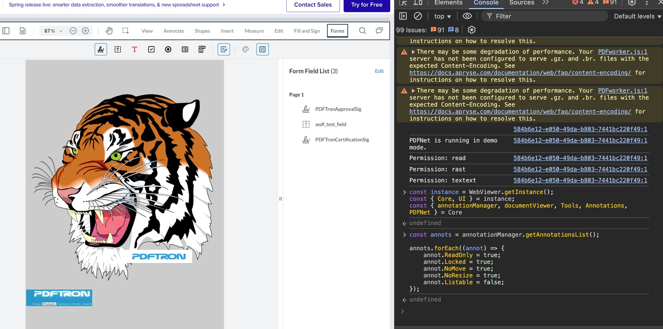Open the view controls page icon
This screenshot has width=663, height=329.
(x=22, y=31)
